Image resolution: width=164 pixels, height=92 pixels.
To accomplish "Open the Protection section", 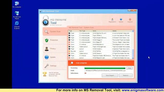I will (x=55, y=40).
